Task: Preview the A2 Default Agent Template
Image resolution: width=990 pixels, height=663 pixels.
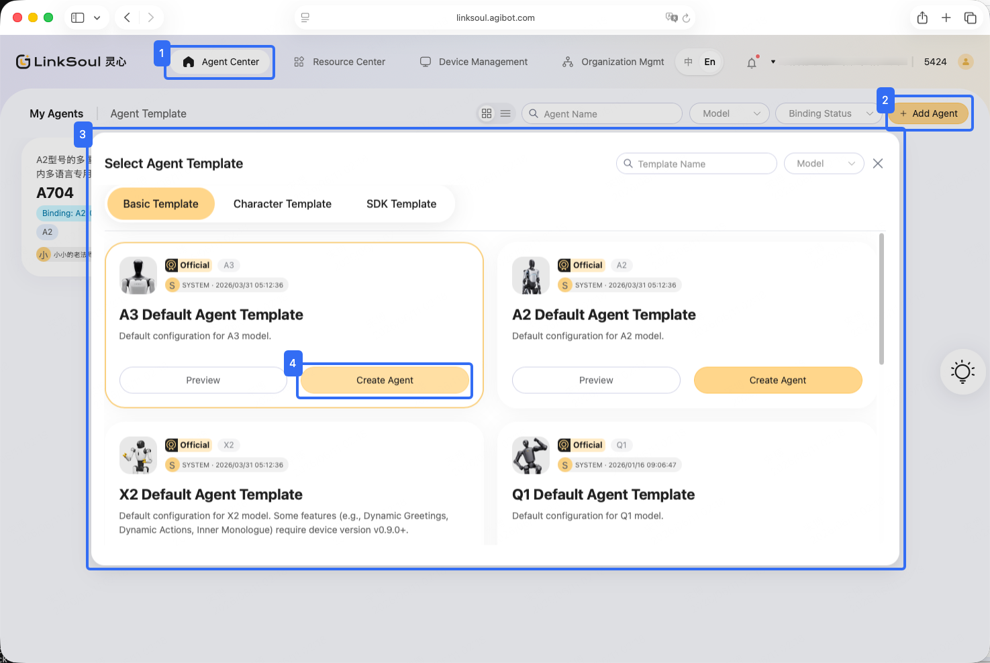Action: pos(596,380)
